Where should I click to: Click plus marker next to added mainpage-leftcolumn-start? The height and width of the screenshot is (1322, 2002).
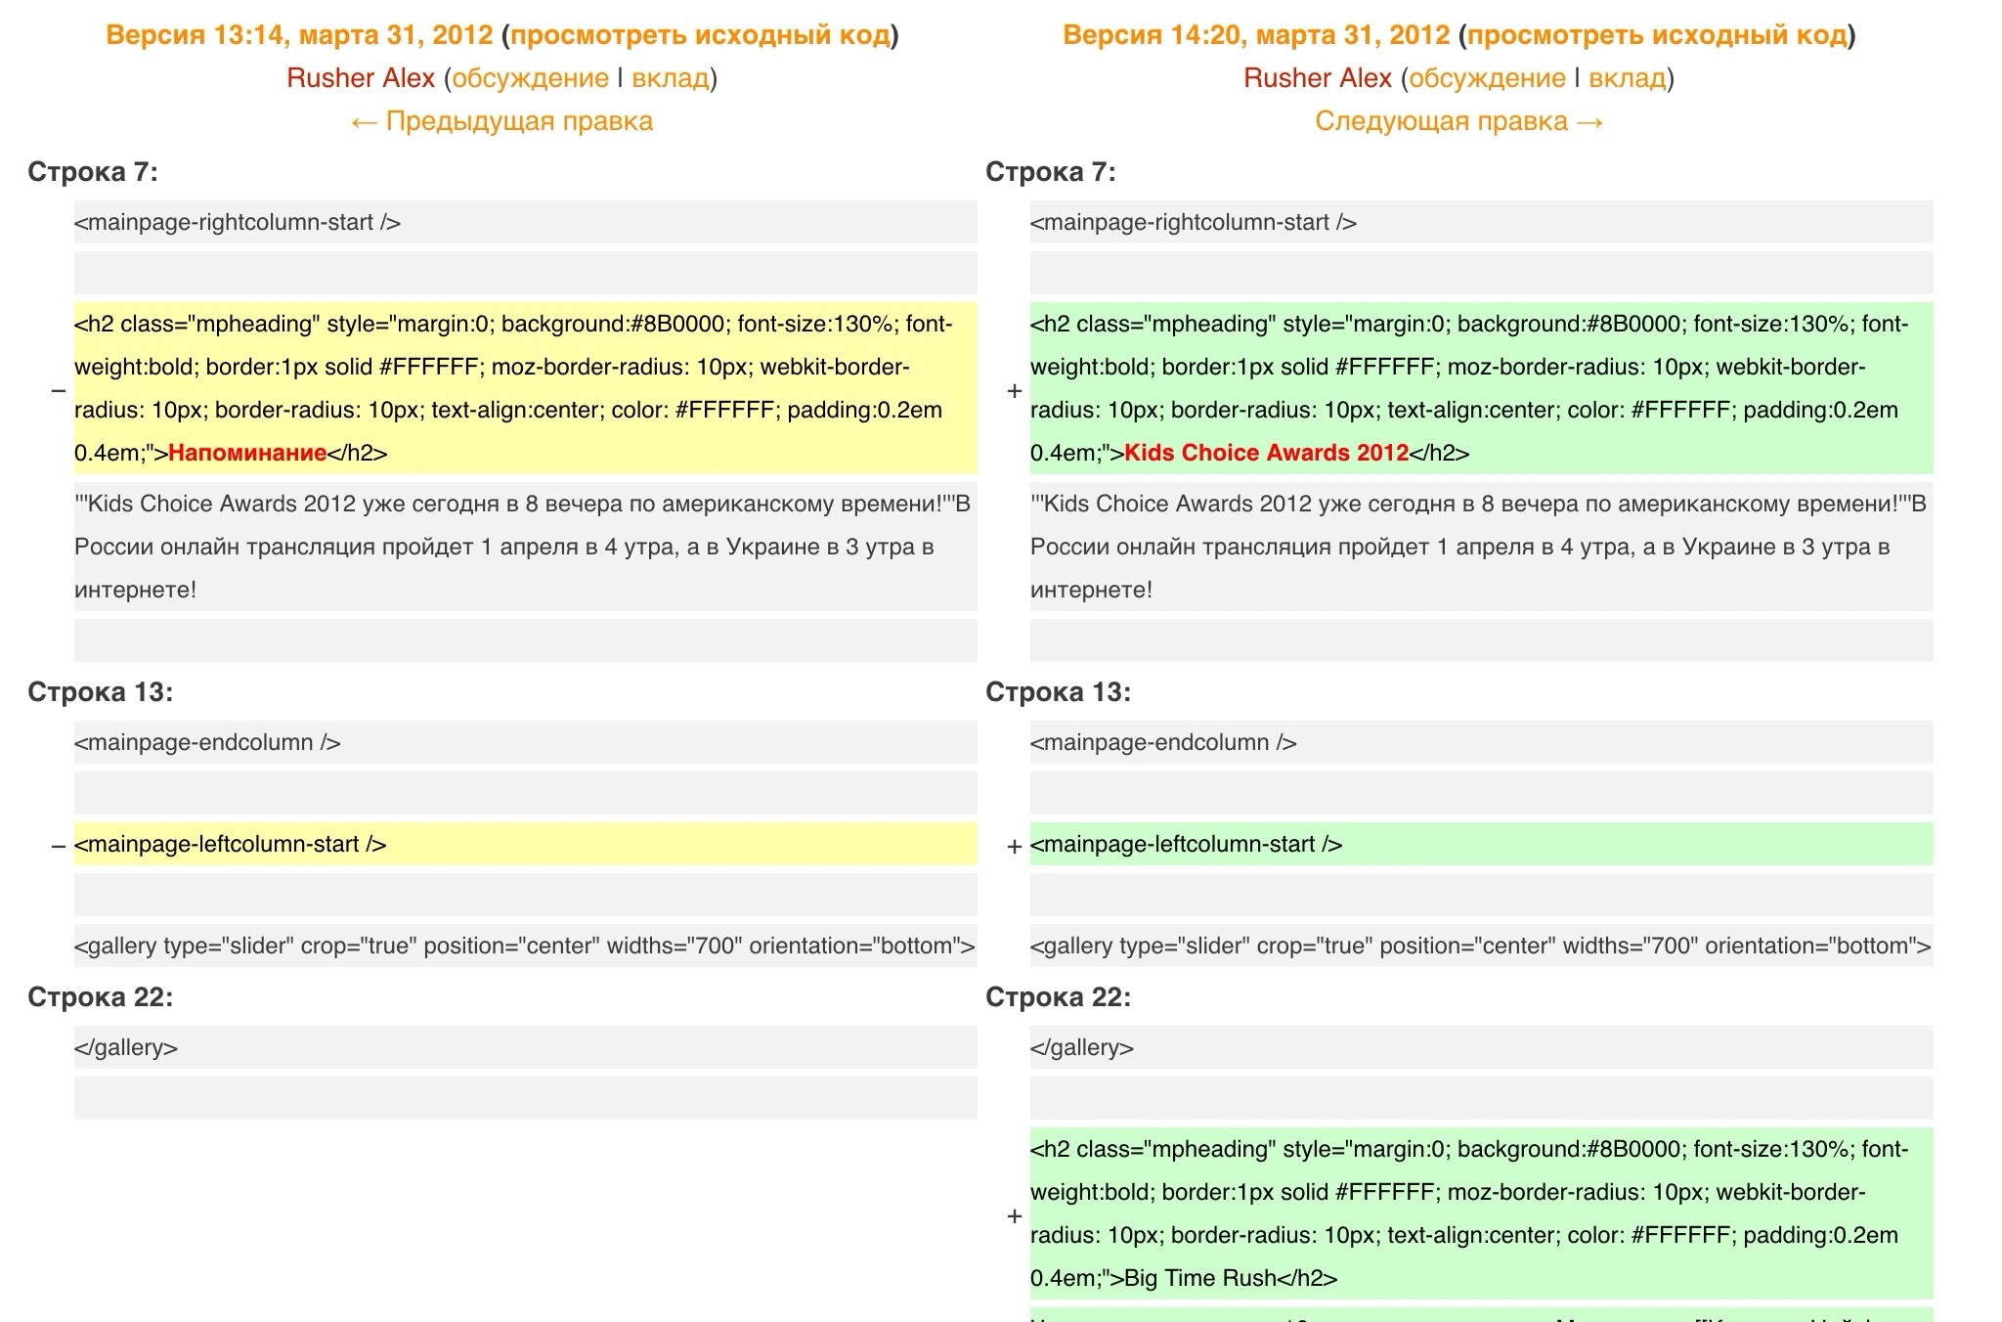(1015, 846)
